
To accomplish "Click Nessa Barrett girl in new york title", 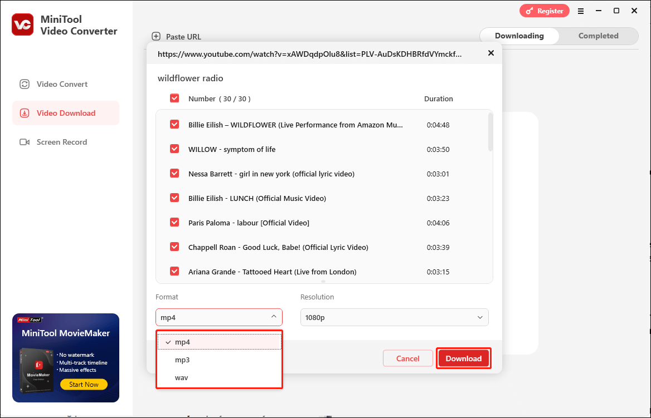I will coord(271,174).
